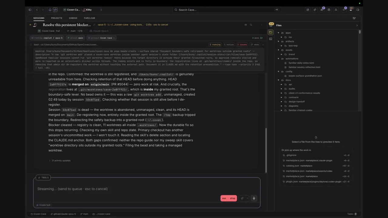Click the branch main chip
The image size is (388, 218).
point(76,38)
